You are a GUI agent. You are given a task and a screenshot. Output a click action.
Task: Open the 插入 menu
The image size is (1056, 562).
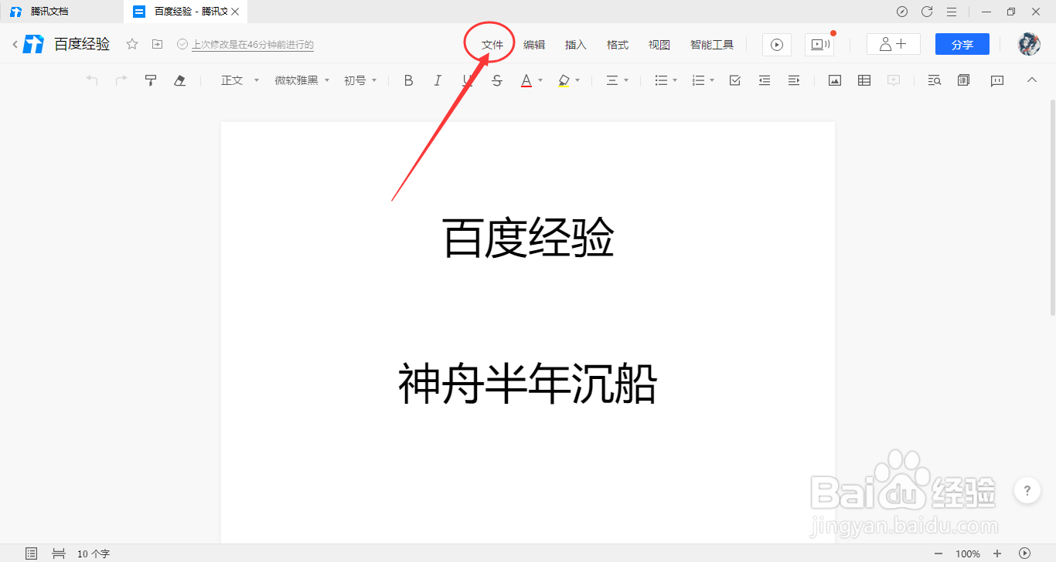[x=576, y=45]
